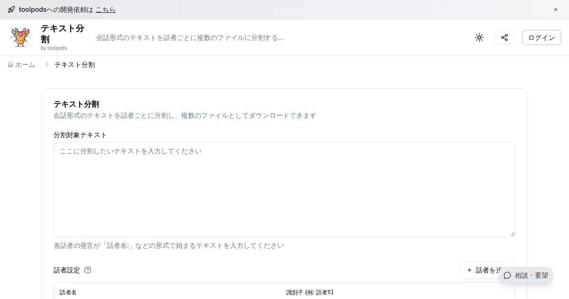
Task: Open the share button in the header
Action: [505, 37]
